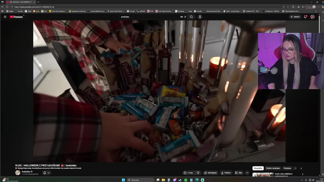This screenshot has height=182, width=324.
Task: Click the browser address bar URL
Action: [34, 7]
